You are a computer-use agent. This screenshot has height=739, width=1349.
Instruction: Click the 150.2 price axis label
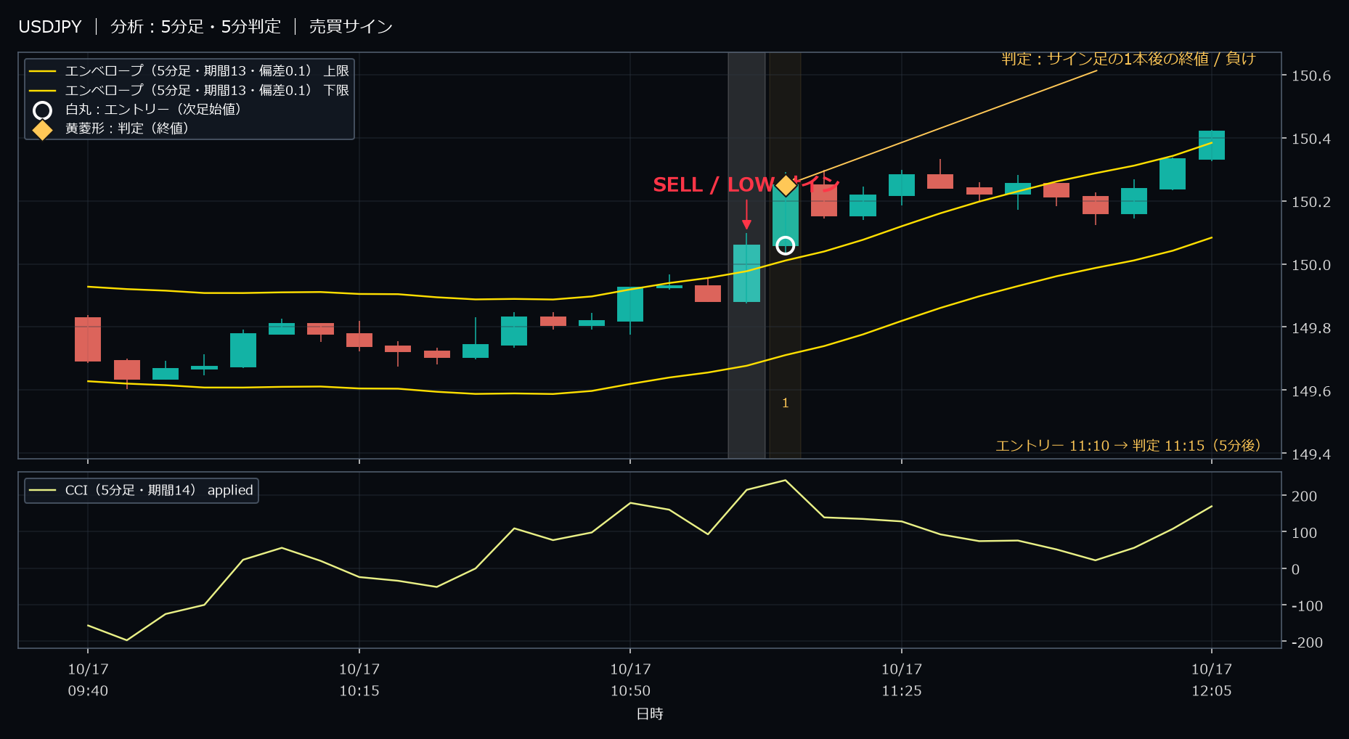[x=1311, y=202]
